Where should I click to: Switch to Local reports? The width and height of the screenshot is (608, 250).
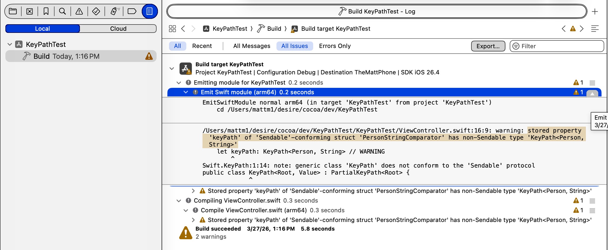point(43,29)
